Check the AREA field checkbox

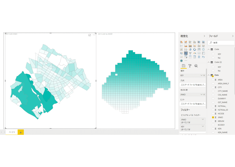coord(213,80)
